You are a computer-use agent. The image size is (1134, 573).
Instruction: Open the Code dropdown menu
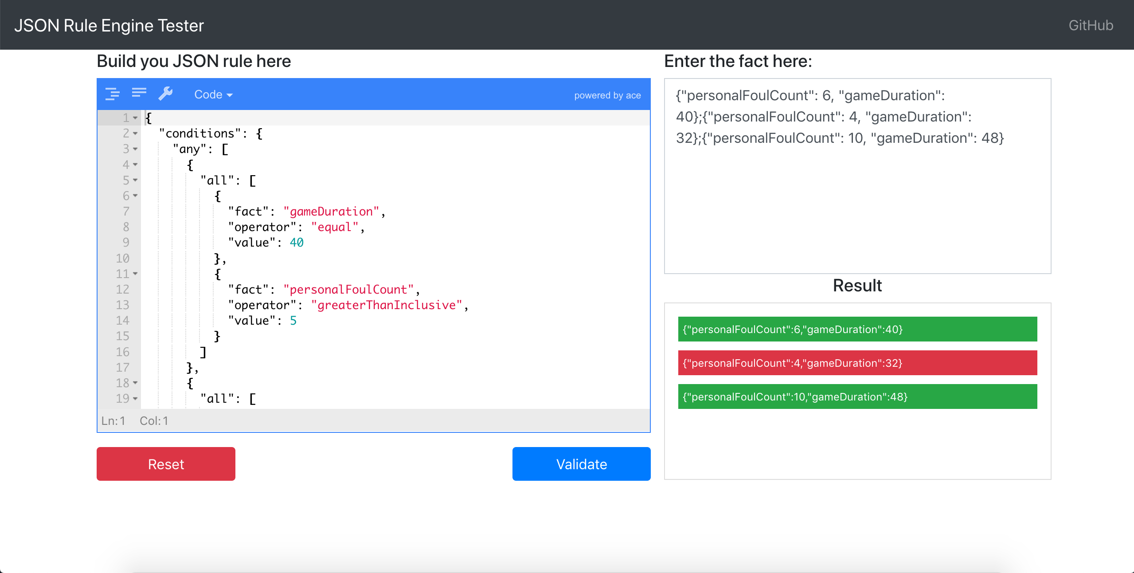[x=213, y=94]
